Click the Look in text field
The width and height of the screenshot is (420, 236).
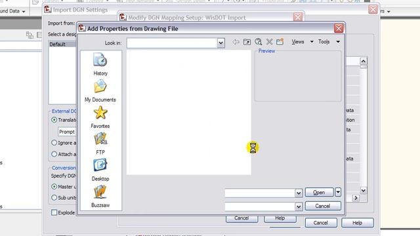172,43
